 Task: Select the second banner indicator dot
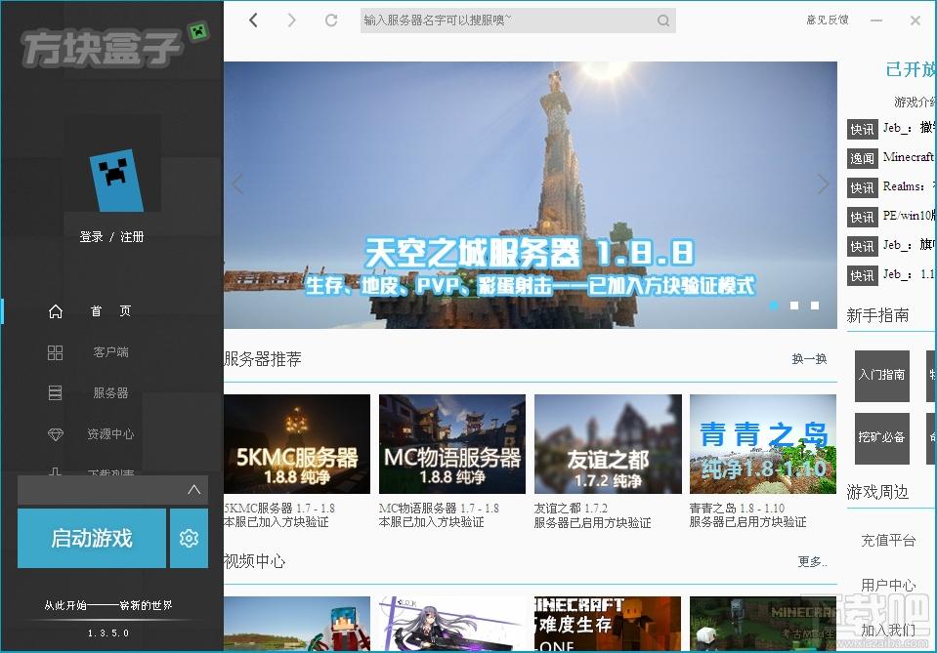pyautogui.click(x=794, y=306)
